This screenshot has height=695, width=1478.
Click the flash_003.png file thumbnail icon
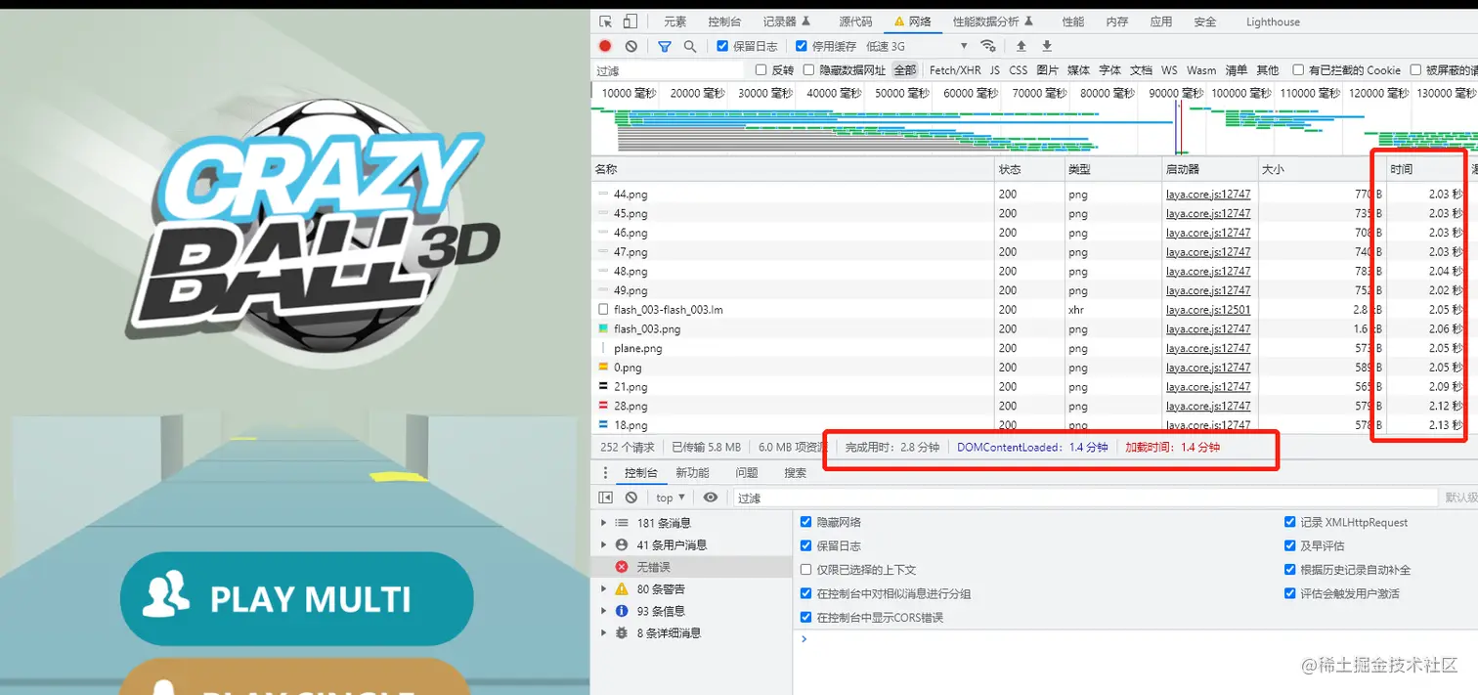[x=603, y=328]
